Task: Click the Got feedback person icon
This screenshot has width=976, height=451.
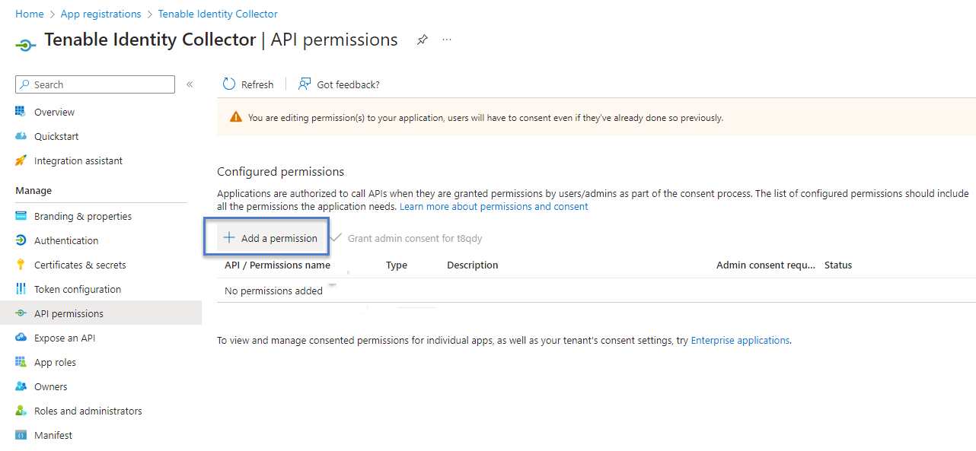Action: tap(305, 84)
